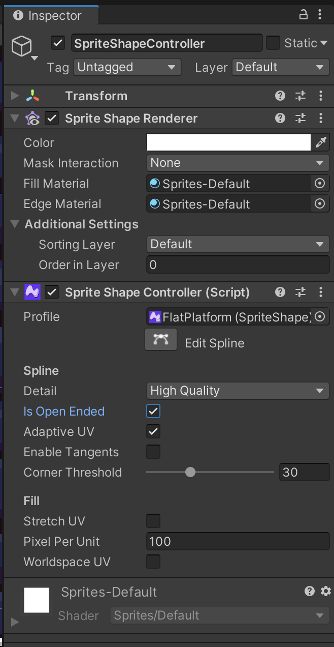The height and width of the screenshot is (647, 334).
Task: Click Profile object picker circle
Action: tap(320, 316)
